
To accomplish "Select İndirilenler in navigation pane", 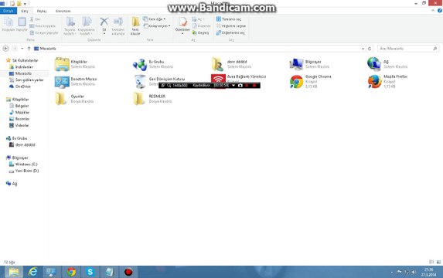I will [21, 67].
